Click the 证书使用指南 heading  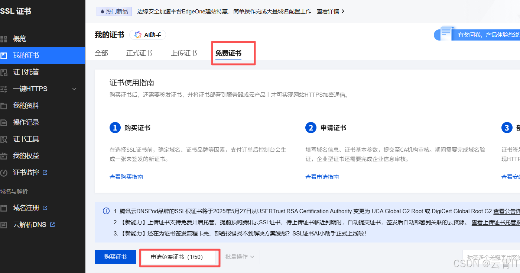click(132, 83)
